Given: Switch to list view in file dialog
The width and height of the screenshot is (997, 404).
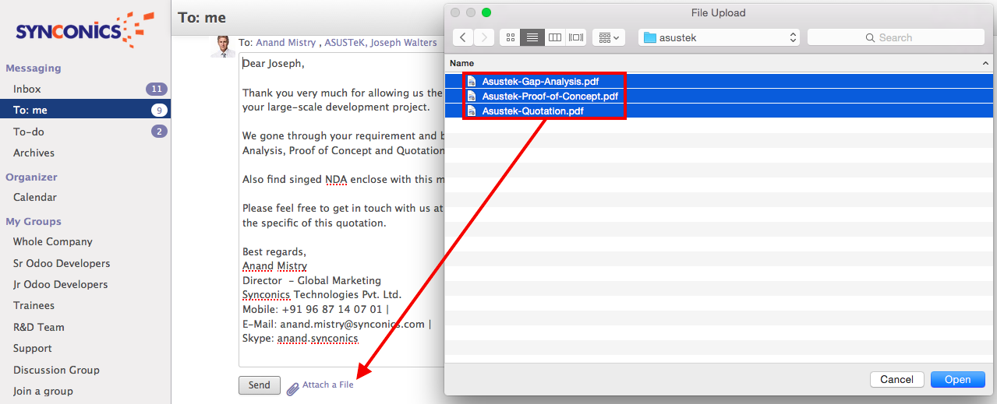Looking at the screenshot, I should click(x=532, y=37).
